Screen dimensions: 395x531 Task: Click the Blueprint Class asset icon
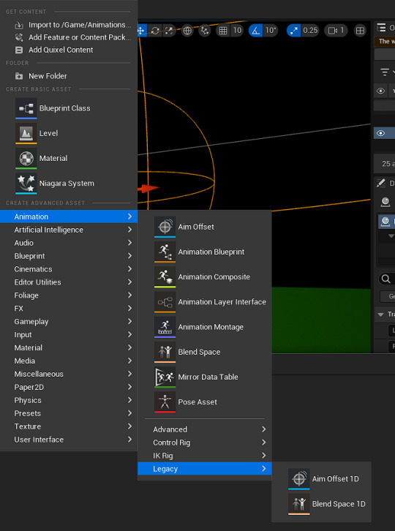[x=26, y=108]
